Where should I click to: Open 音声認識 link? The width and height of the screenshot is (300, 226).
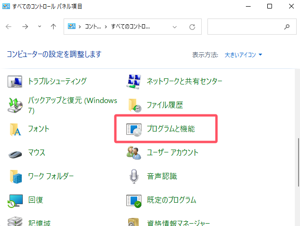(162, 176)
